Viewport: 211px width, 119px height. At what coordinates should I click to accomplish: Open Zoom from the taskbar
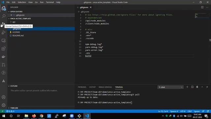coord(72,116)
